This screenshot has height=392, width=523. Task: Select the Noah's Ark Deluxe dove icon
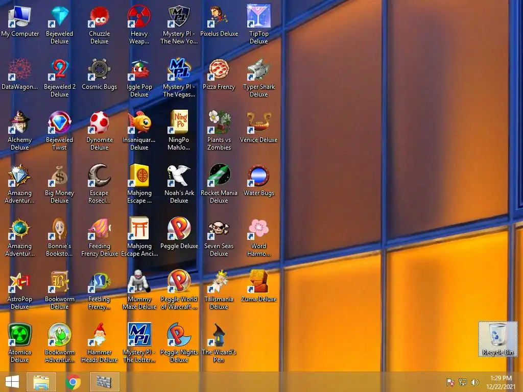pos(179,183)
